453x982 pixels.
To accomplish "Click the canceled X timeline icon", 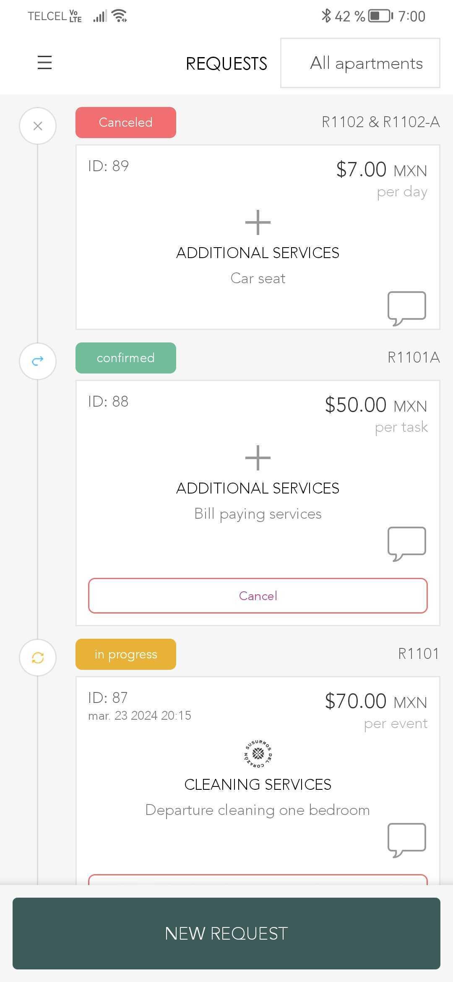I will tap(38, 126).
